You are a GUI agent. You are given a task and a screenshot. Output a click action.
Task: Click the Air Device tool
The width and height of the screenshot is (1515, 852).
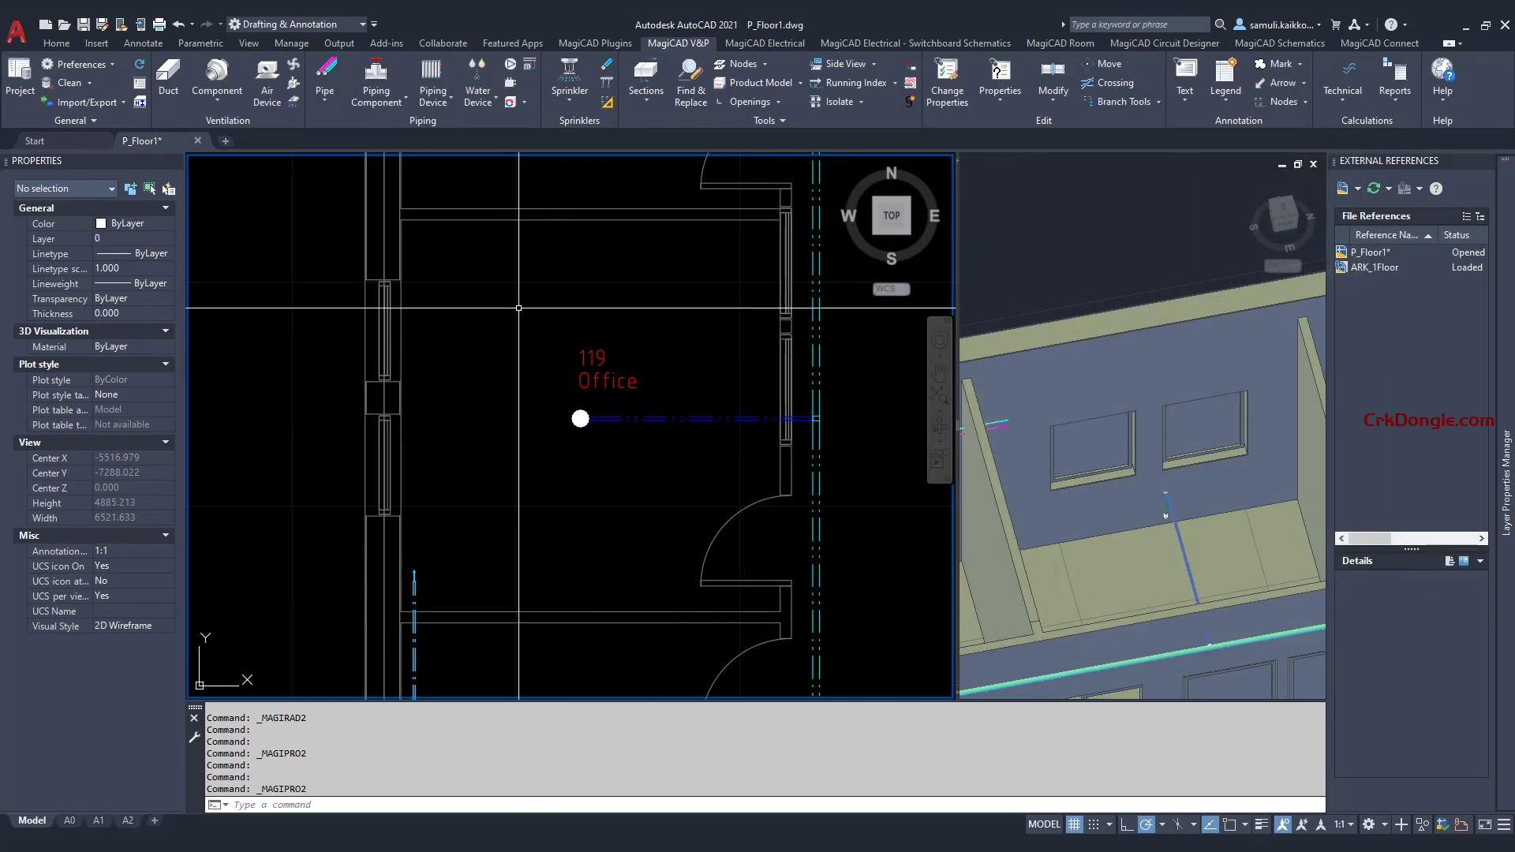[267, 81]
